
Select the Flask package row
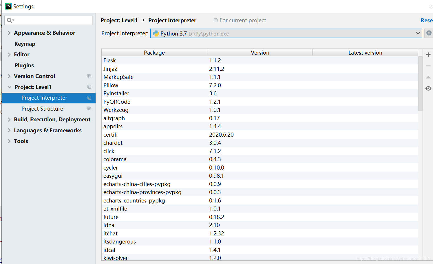pos(260,60)
